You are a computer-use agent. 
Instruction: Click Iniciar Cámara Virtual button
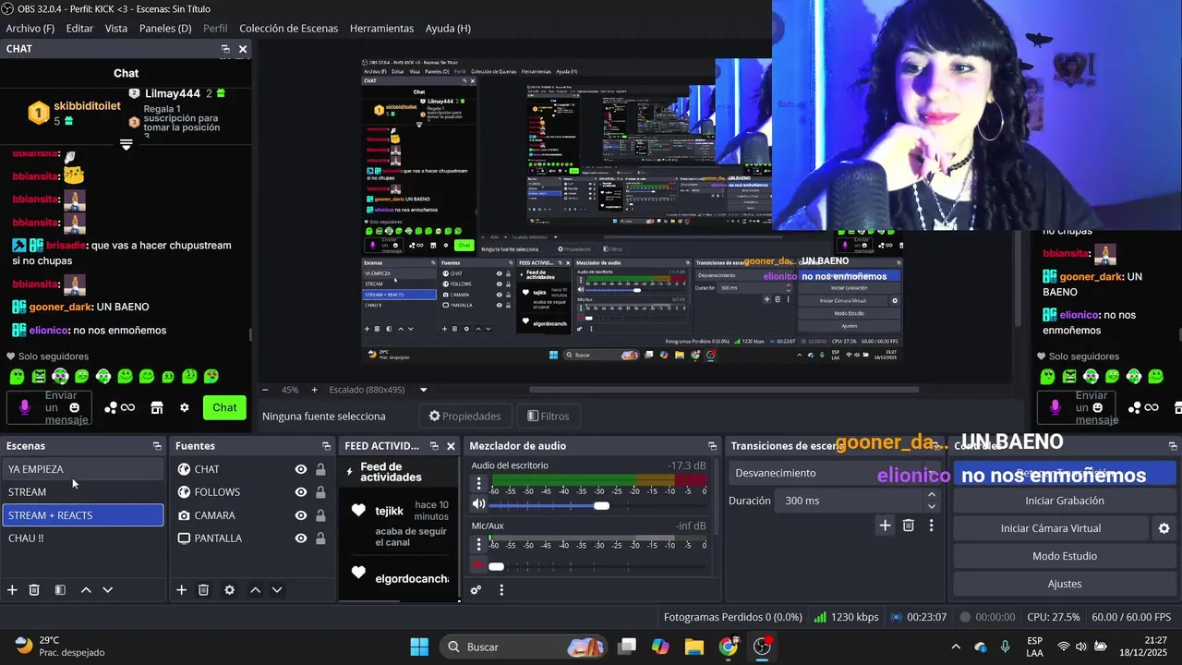click(1050, 528)
